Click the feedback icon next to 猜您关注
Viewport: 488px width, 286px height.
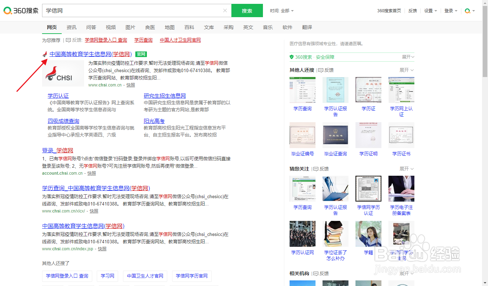(x=316, y=169)
